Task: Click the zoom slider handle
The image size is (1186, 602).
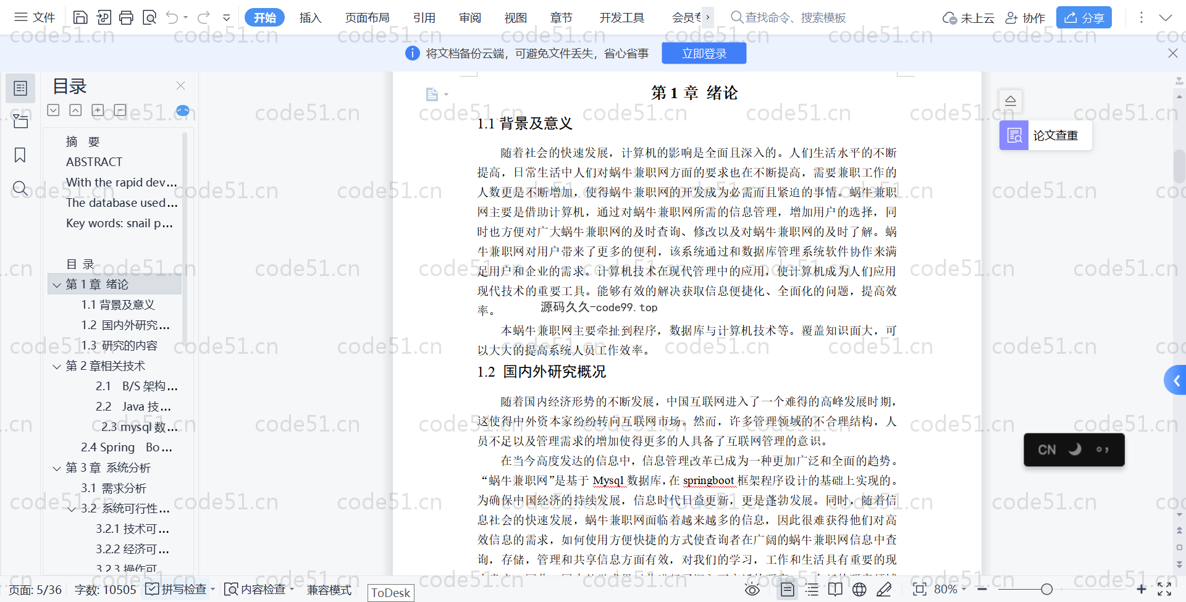Action: tap(1046, 590)
